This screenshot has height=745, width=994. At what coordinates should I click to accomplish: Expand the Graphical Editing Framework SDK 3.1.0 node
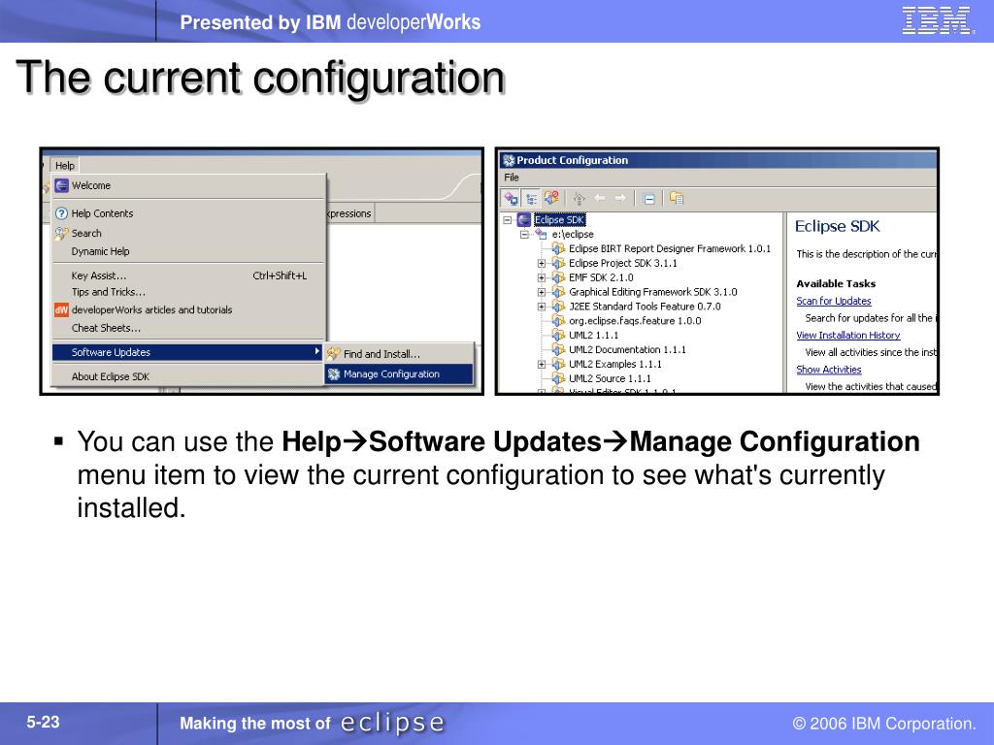pyautogui.click(x=542, y=292)
